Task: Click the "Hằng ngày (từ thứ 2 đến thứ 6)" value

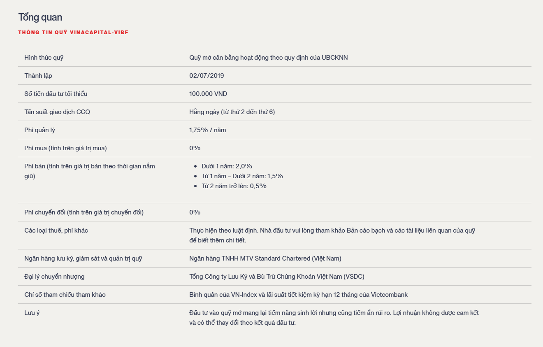Action: click(x=232, y=112)
